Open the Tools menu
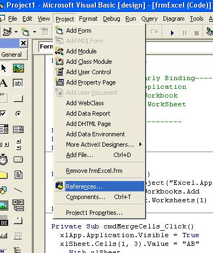 [x=197, y=19]
